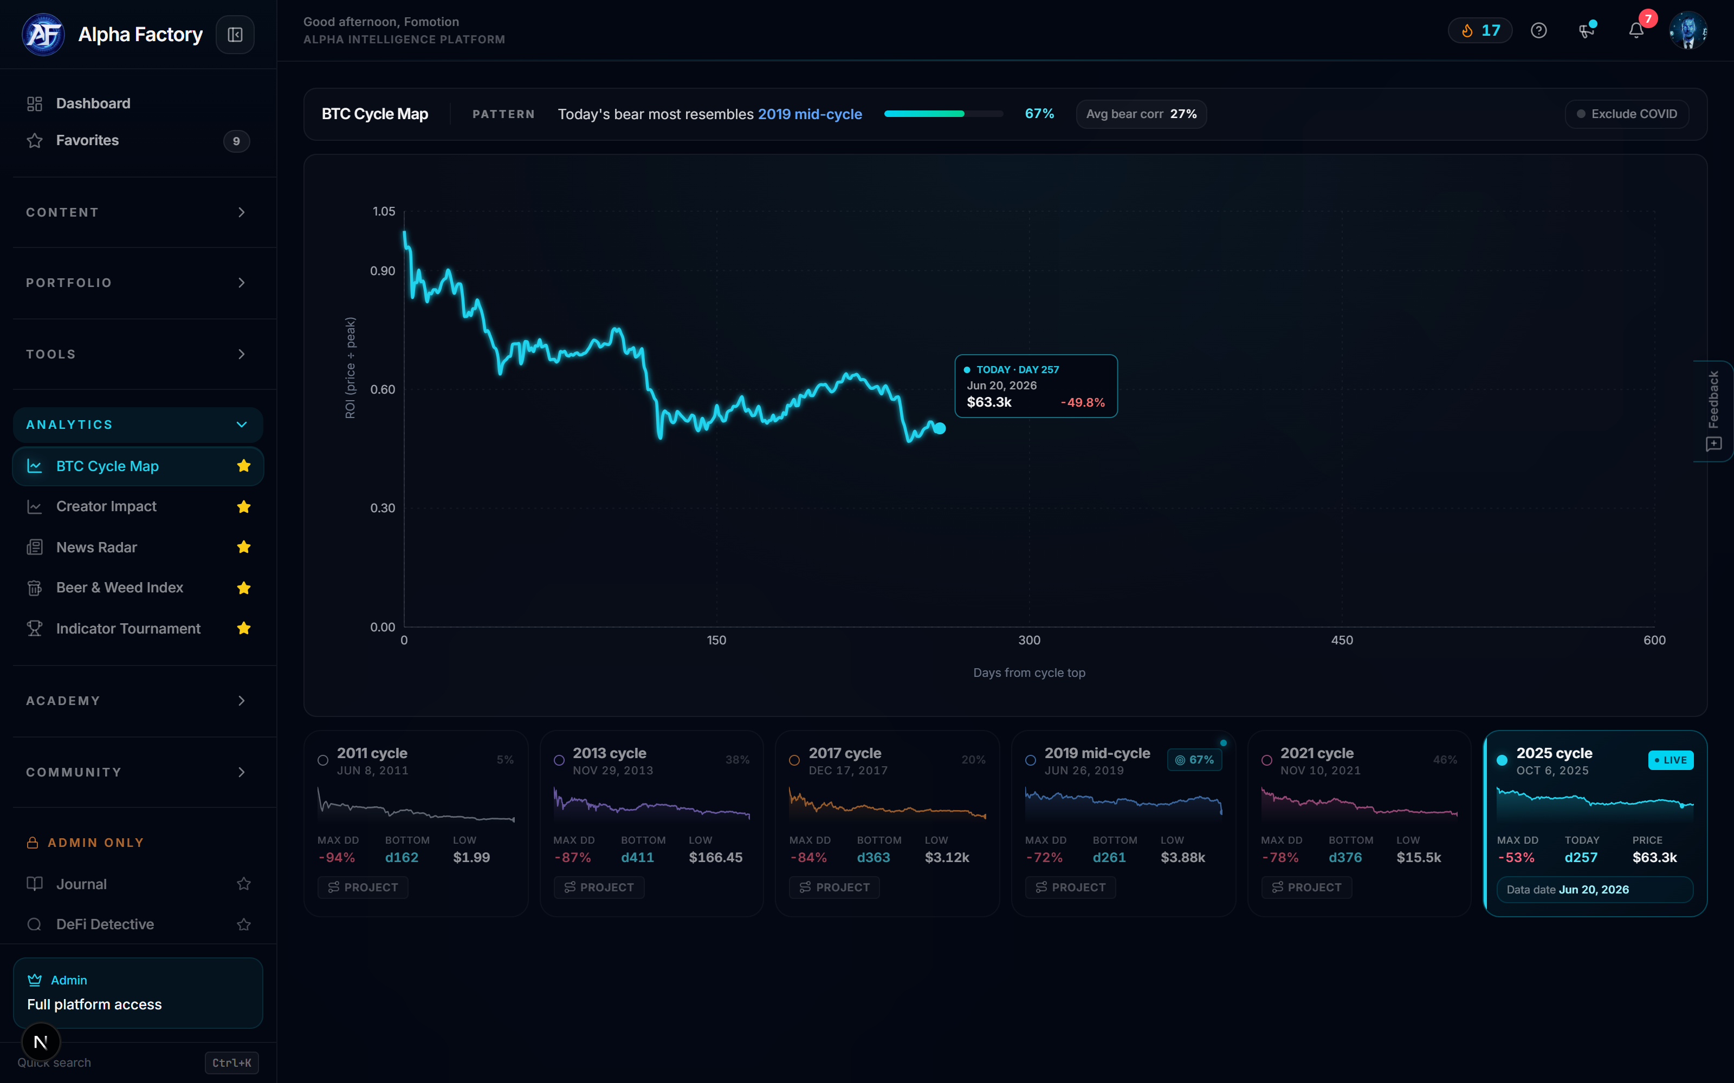The height and width of the screenshot is (1083, 1734).
Task: Select the 2017 cycle radio circle
Action: coord(794,761)
